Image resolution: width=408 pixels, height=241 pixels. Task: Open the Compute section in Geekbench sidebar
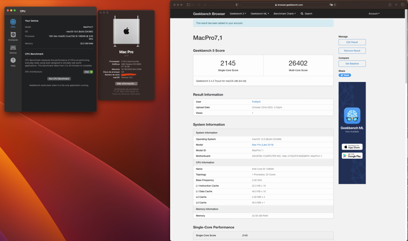click(13, 36)
